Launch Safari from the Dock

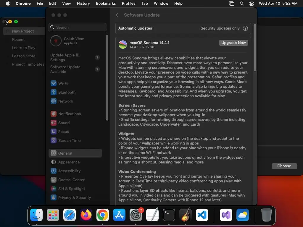point(70,215)
